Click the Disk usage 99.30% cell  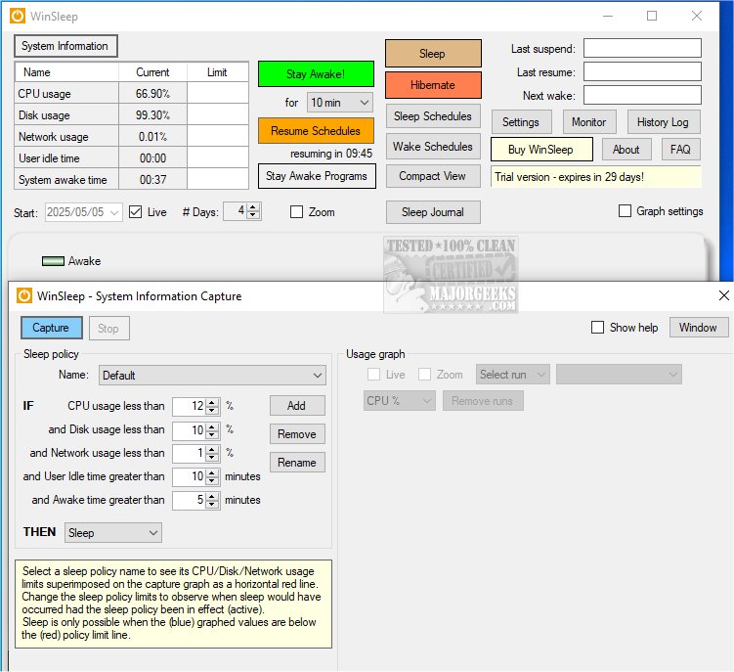[x=153, y=115]
